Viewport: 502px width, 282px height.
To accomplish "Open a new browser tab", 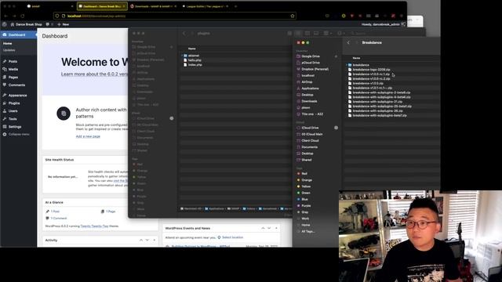I will coord(235,6).
